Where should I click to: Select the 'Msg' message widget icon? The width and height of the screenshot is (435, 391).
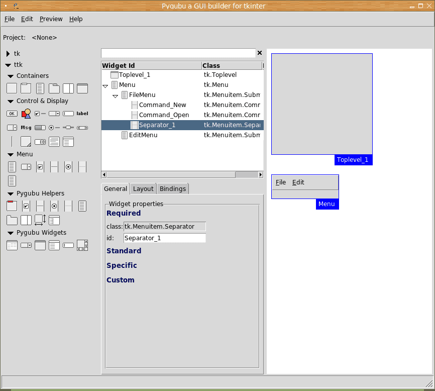point(26,128)
